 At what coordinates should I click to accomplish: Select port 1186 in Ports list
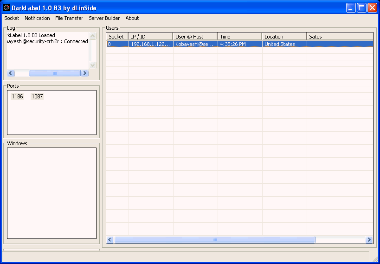click(x=17, y=97)
